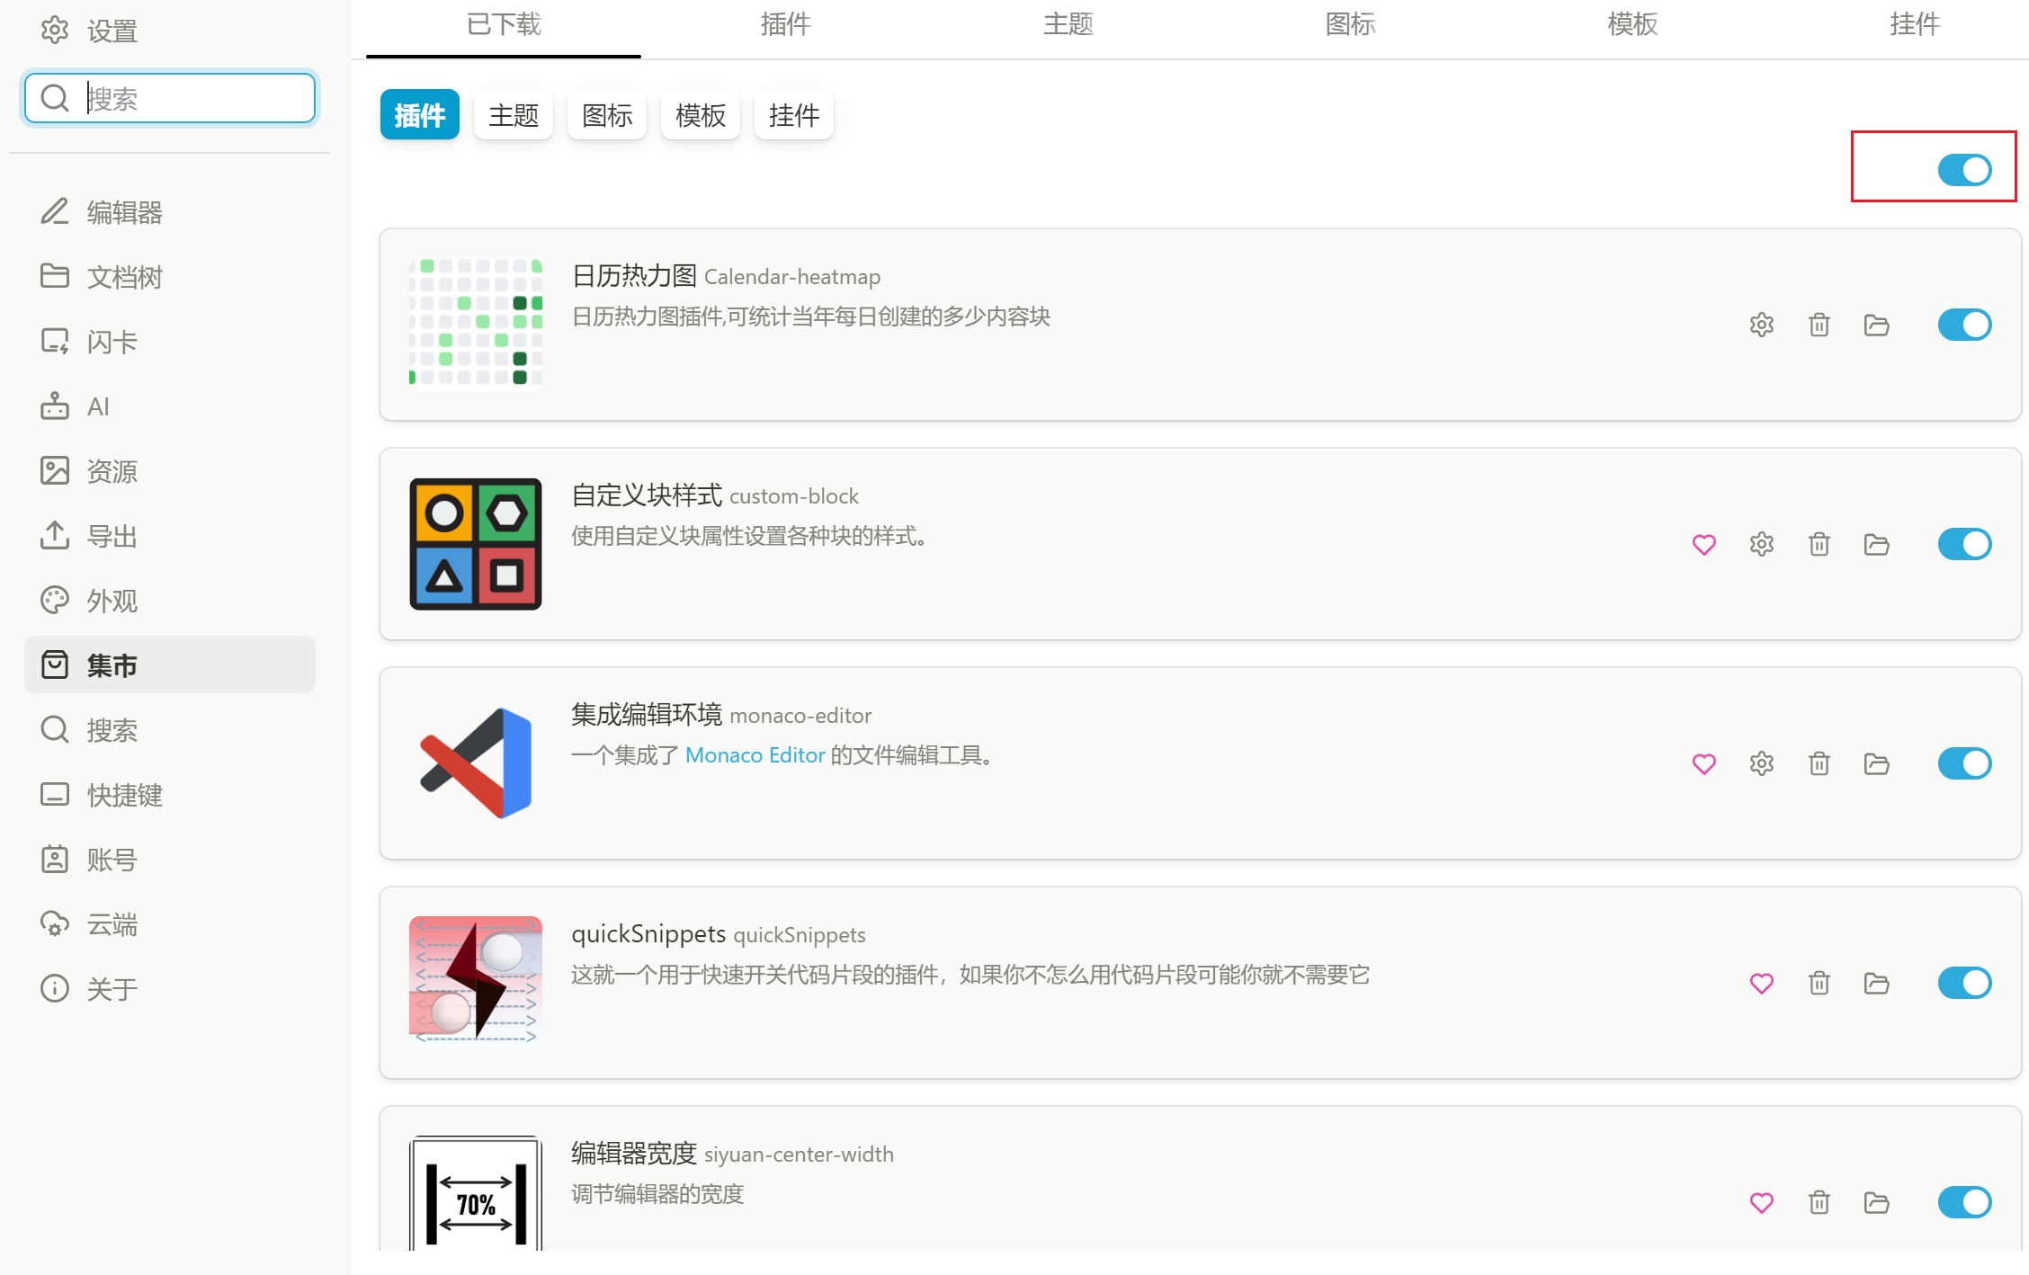Click trash icon for siyuan-center-width plugin
Screen dimensions: 2029x1275
1819,1202
